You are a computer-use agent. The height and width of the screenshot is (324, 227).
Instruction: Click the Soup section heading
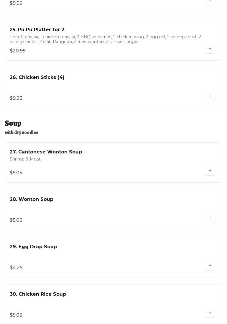(x=13, y=123)
